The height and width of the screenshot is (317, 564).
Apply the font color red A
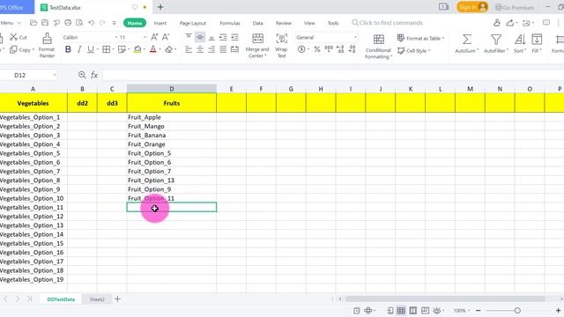(x=152, y=49)
